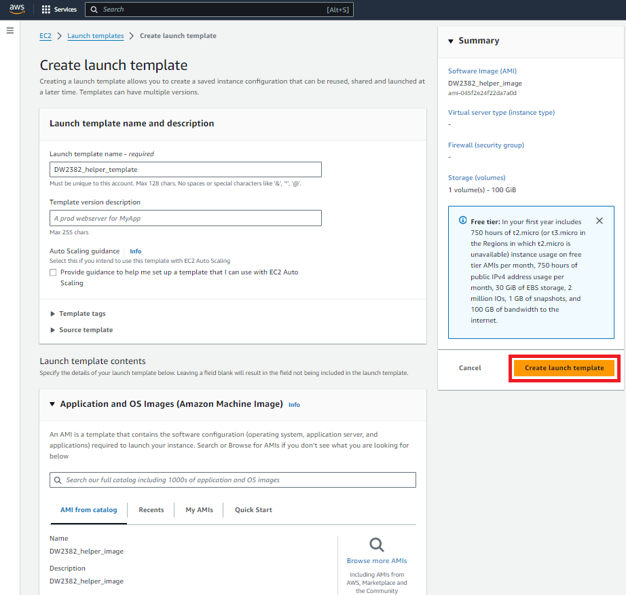Screen dimensions: 626x595
Task: Click Virtual server type summary link
Action: tap(501, 113)
